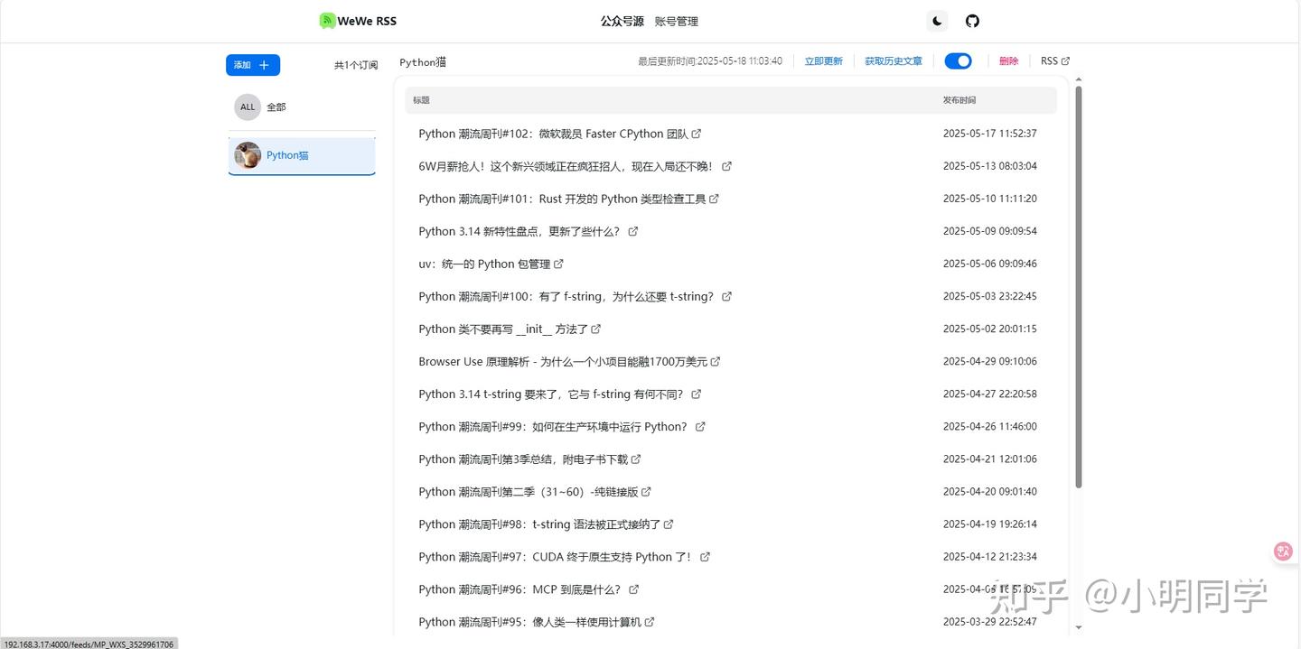Switch to the 公众号源 tab
This screenshot has height=649, width=1301.
tap(622, 21)
